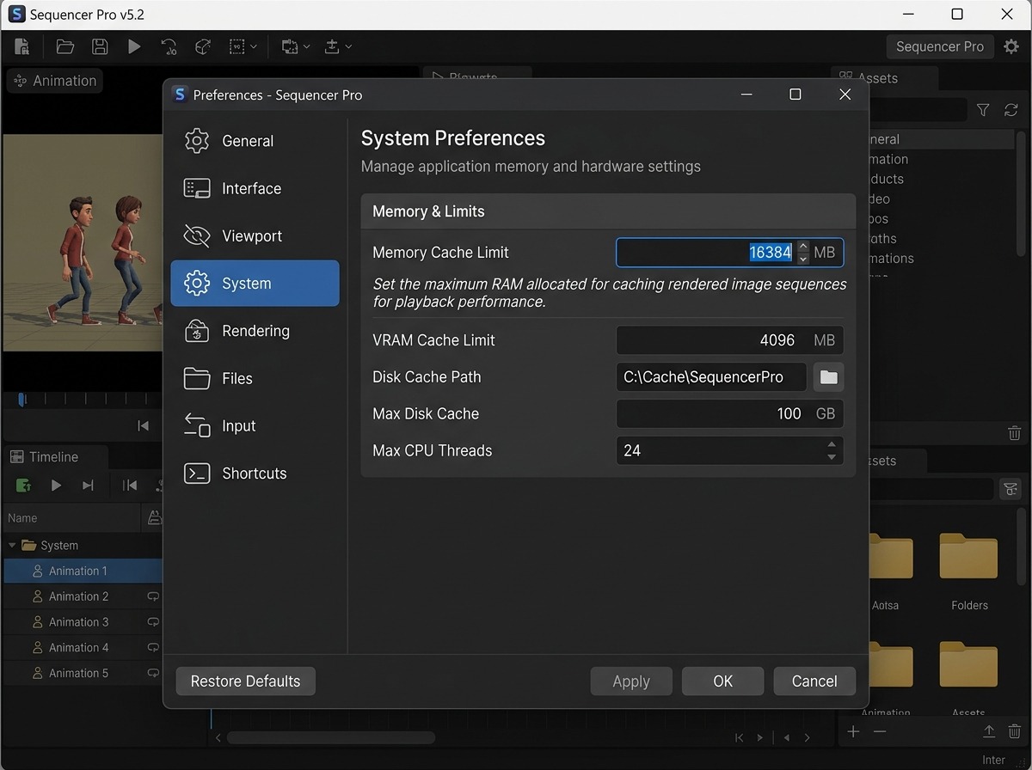Click the Timeline next frame button

pos(88,486)
